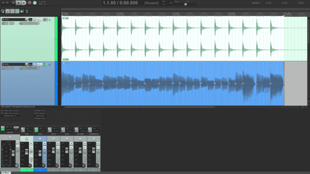Open UAD Teletronix plugin in BASS FX list
310x174 pixels.
(x=40, y=113)
